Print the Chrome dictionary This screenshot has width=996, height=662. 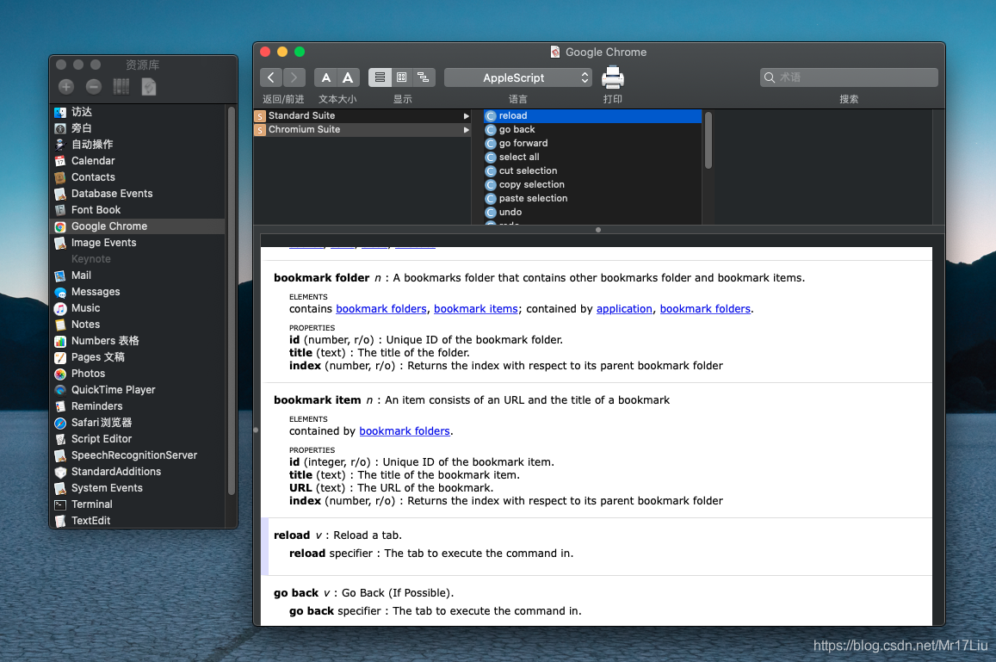pos(613,77)
